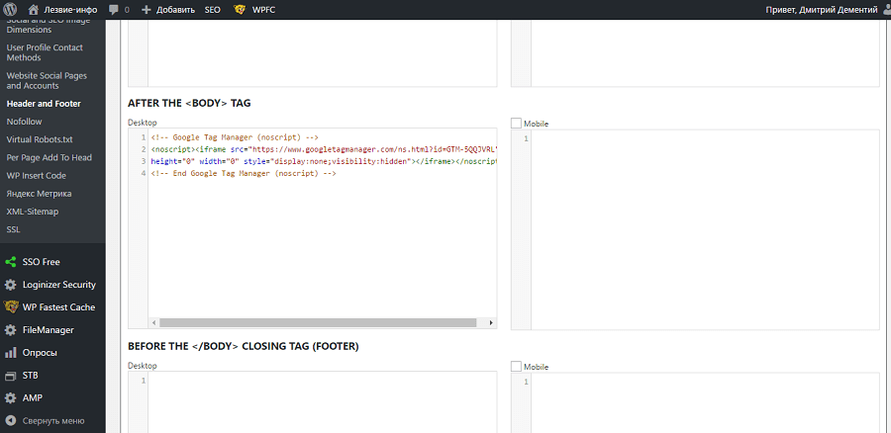Click inside the footer Desktop code editor
Image resolution: width=891 pixels, height=433 pixels.
pos(322,400)
